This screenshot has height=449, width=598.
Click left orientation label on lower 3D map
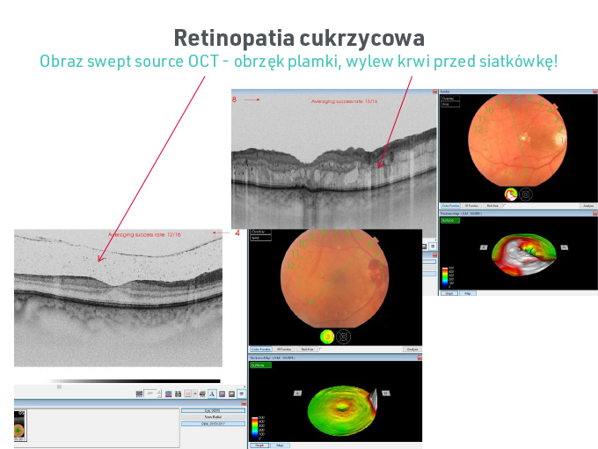(297, 394)
